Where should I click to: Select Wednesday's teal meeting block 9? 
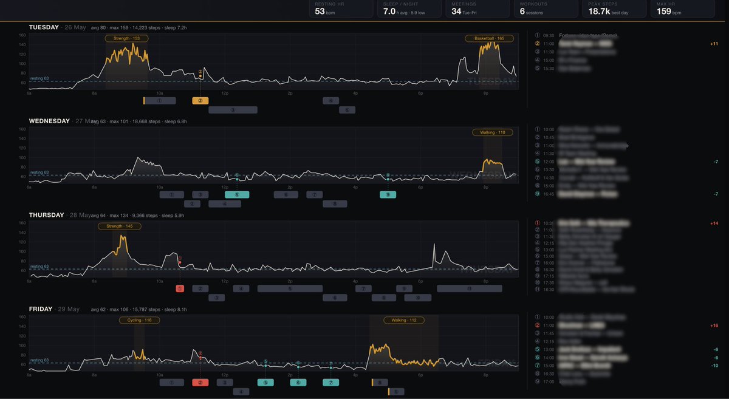point(388,195)
